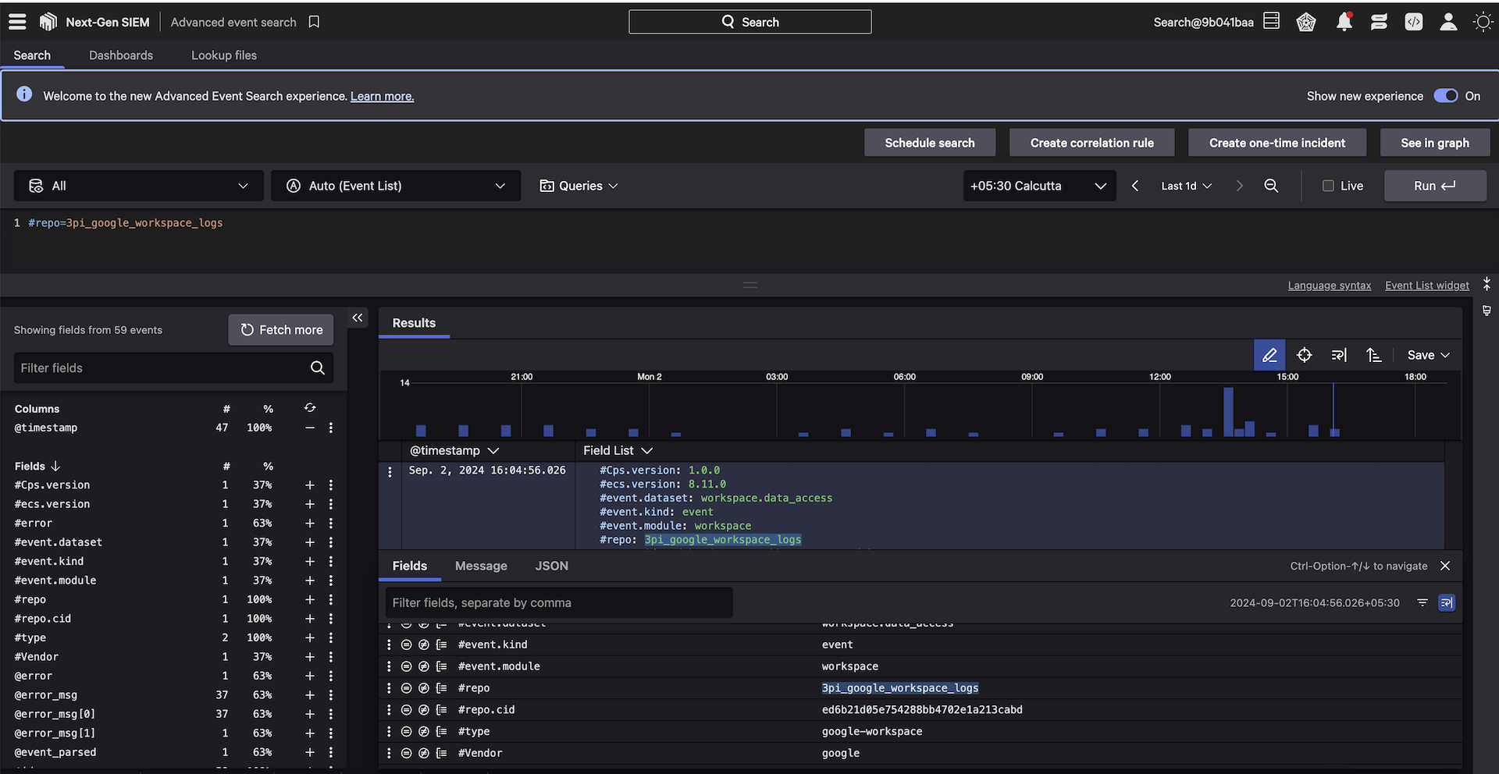Collapse the fields side panel
This screenshot has width=1499, height=774.
pos(358,318)
